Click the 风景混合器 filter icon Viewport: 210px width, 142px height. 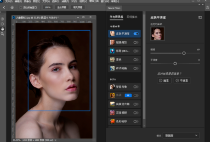(112, 104)
